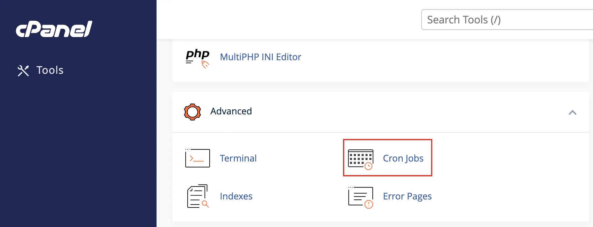Screen dimensions: 593x227
Task: Open the Tools sidebar menu item
Action: click(x=41, y=71)
